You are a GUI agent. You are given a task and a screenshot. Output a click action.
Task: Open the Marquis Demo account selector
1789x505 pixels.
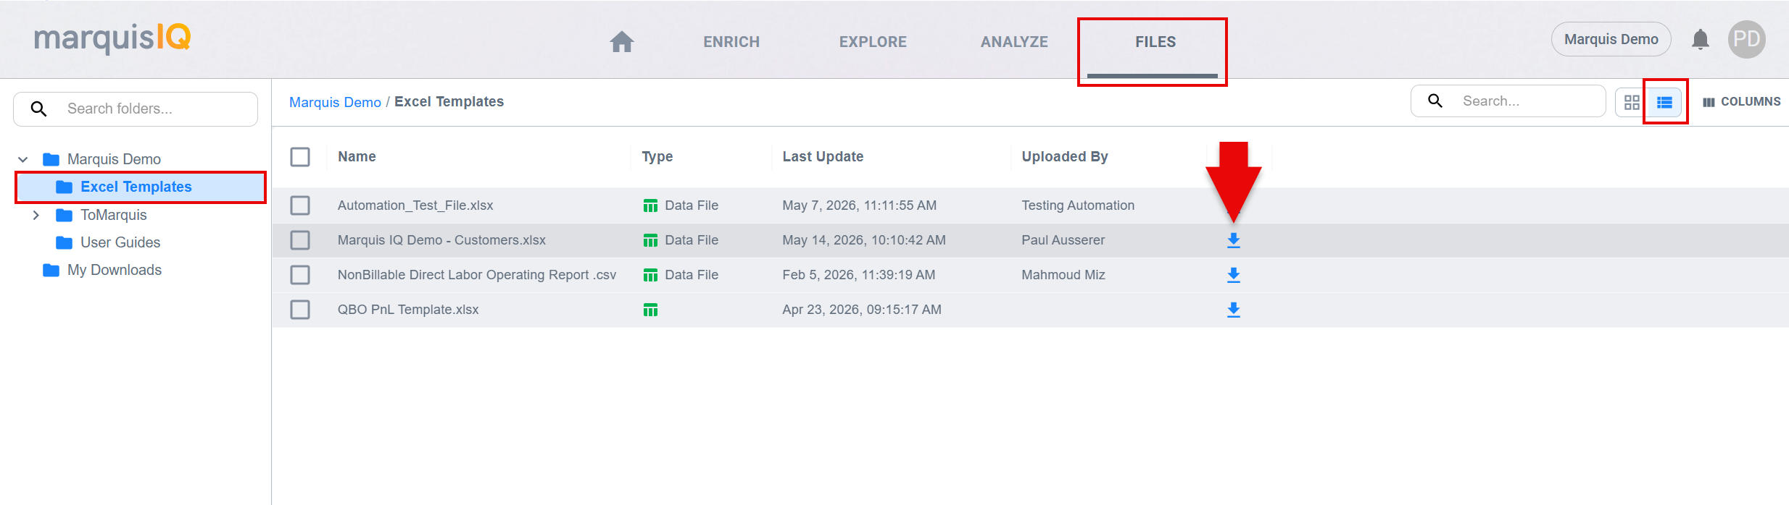tap(1611, 39)
